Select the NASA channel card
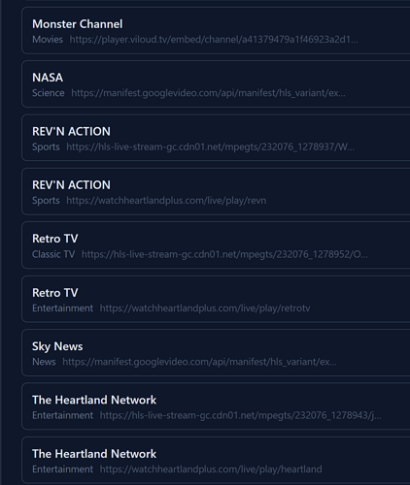The height and width of the screenshot is (485, 410). point(216,84)
